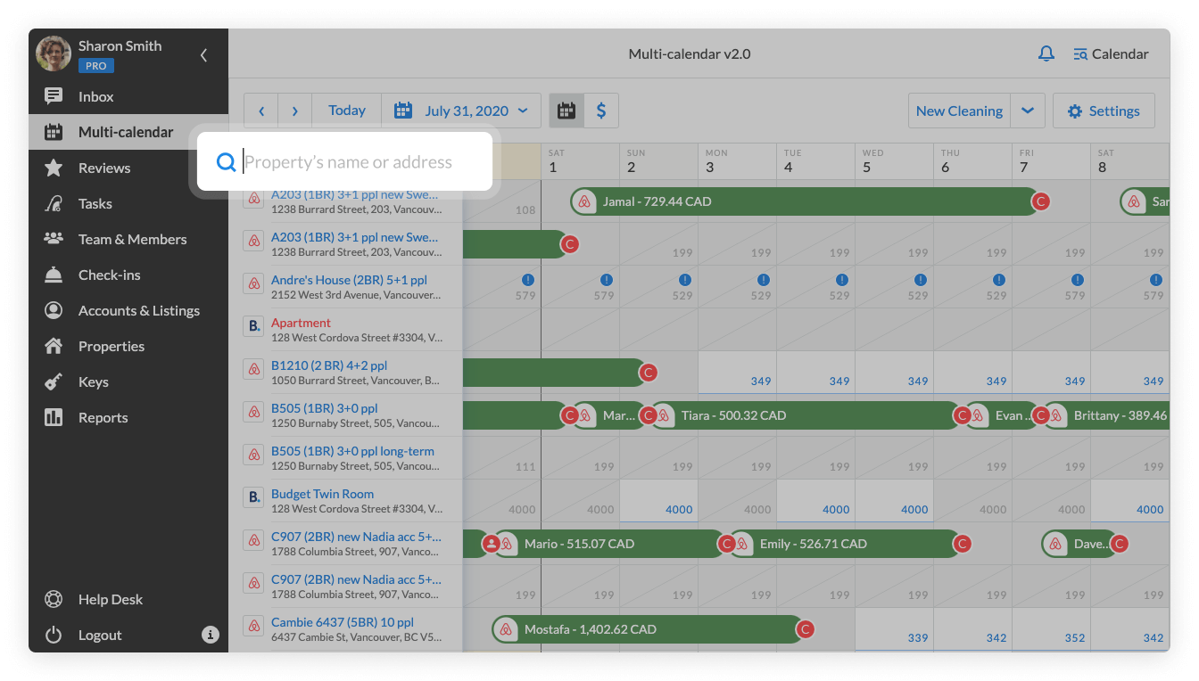Screen dimensions: 1199x681
Task: Click the info icon beside Logout
Action: [x=211, y=635]
